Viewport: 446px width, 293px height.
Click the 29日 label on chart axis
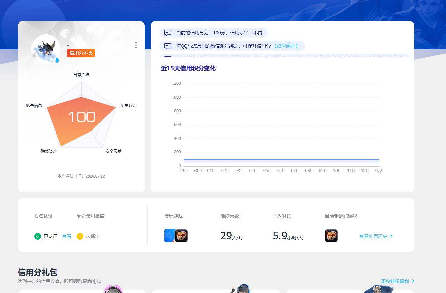click(x=184, y=171)
